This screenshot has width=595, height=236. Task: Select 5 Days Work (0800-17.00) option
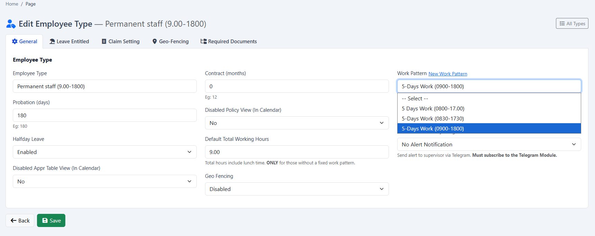pyautogui.click(x=489, y=109)
